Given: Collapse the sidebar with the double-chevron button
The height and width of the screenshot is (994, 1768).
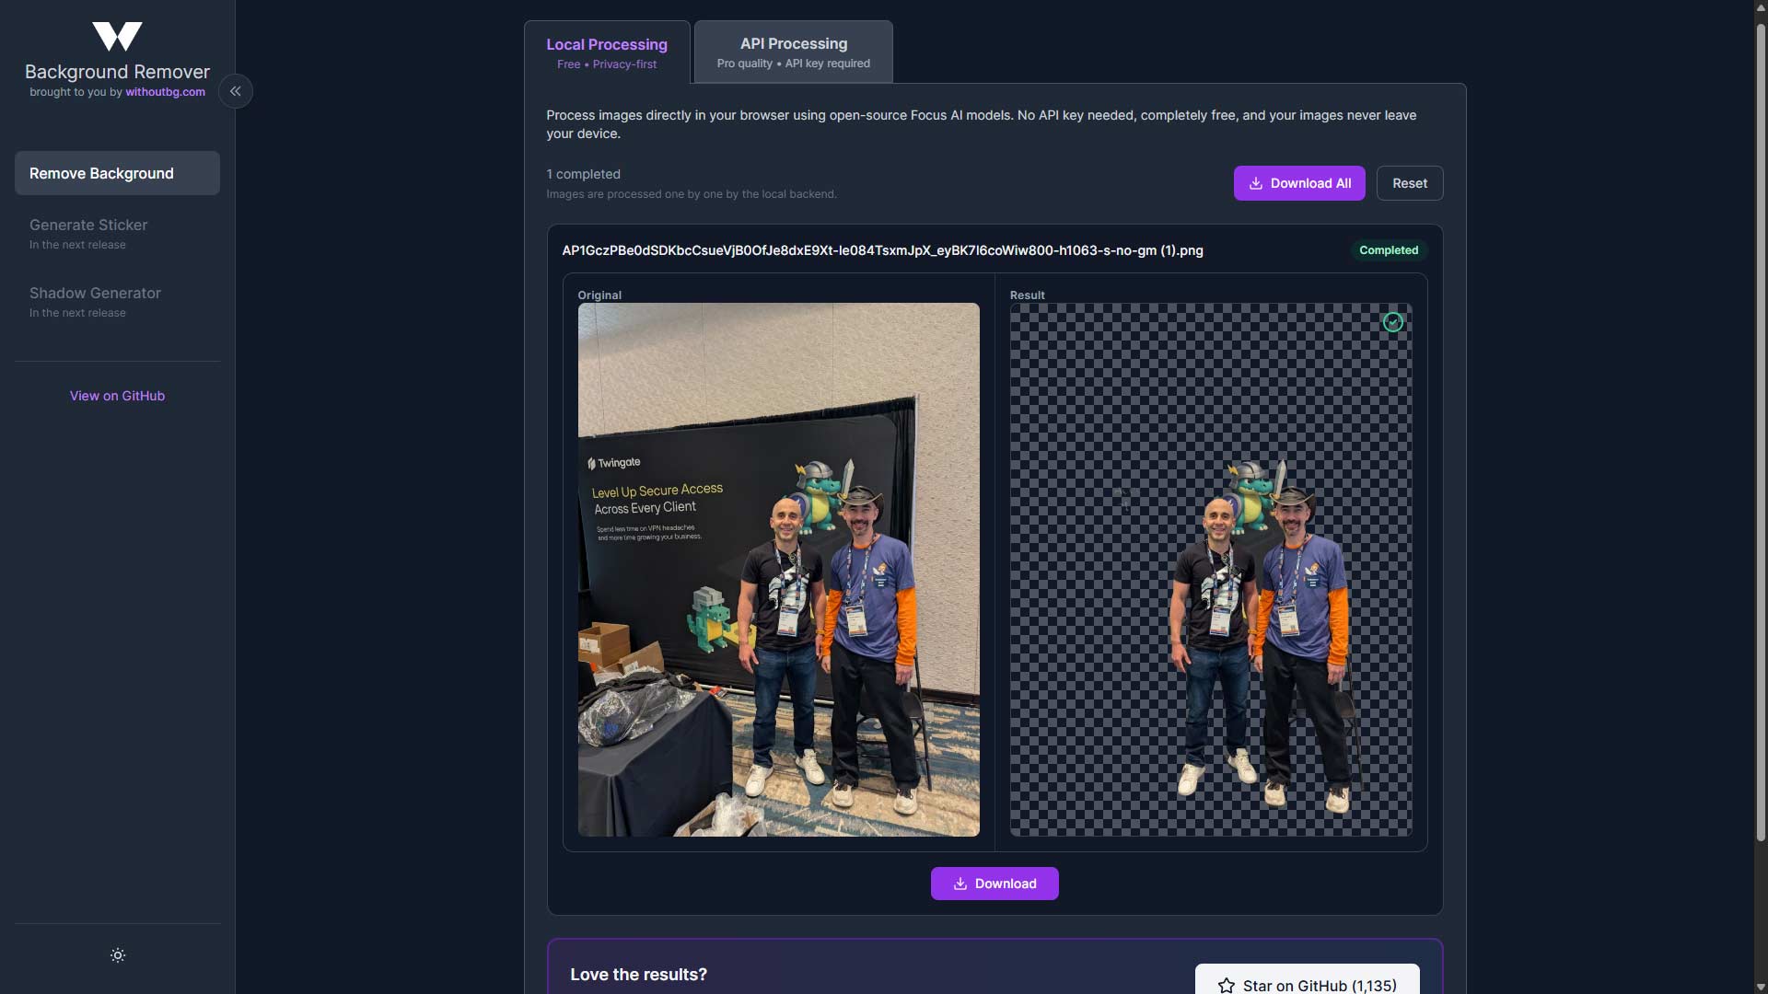Looking at the screenshot, I should click(x=236, y=91).
